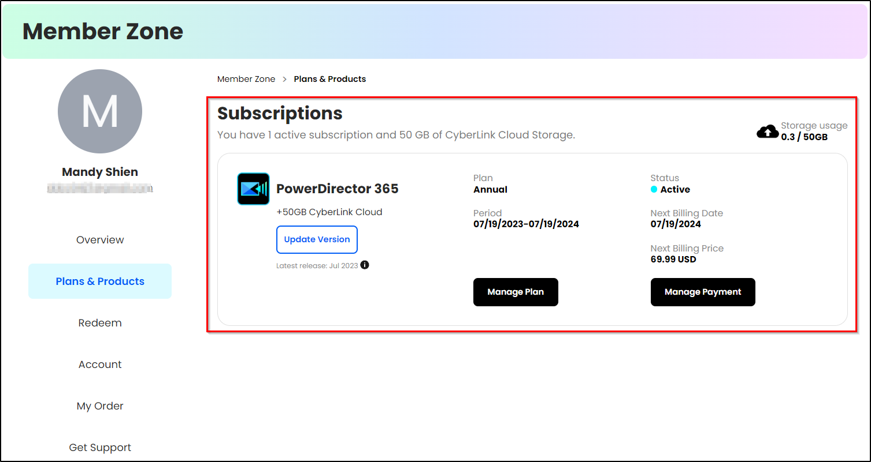
Task: Open Account settings from sidebar
Action: pyautogui.click(x=100, y=365)
